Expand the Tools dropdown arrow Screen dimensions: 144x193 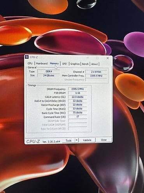77,141
